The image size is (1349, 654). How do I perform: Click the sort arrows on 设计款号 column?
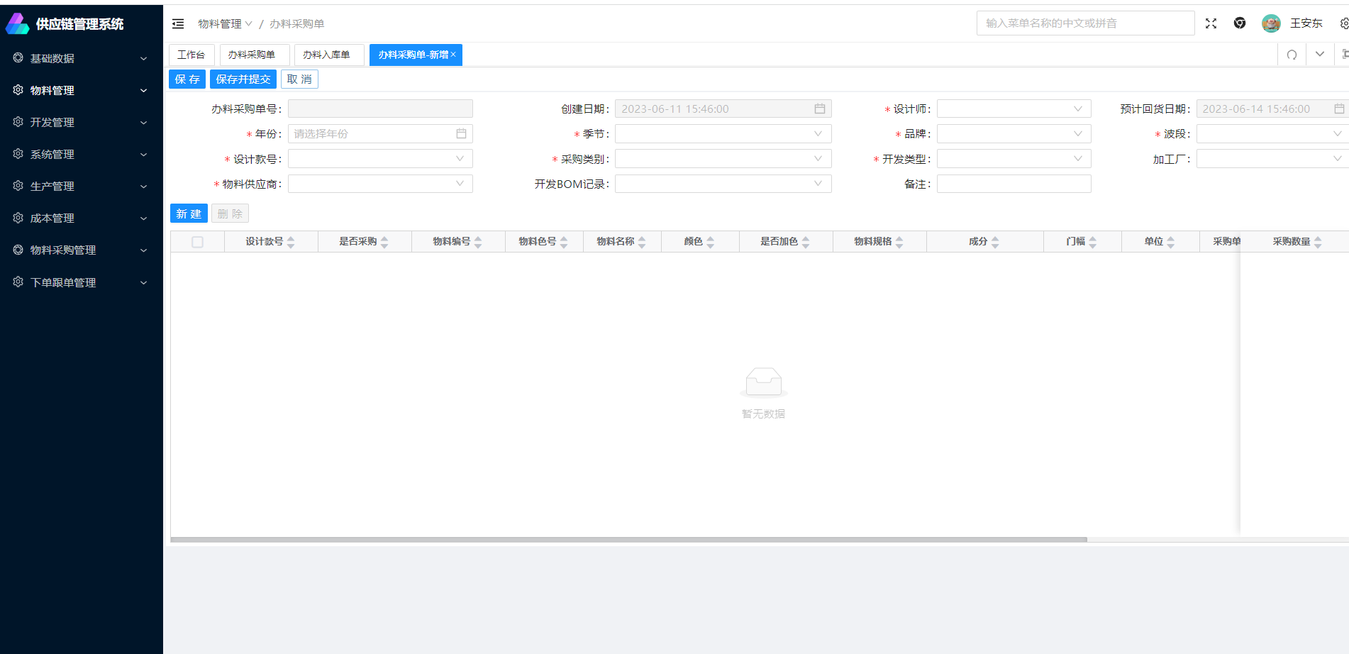[x=291, y=242]
